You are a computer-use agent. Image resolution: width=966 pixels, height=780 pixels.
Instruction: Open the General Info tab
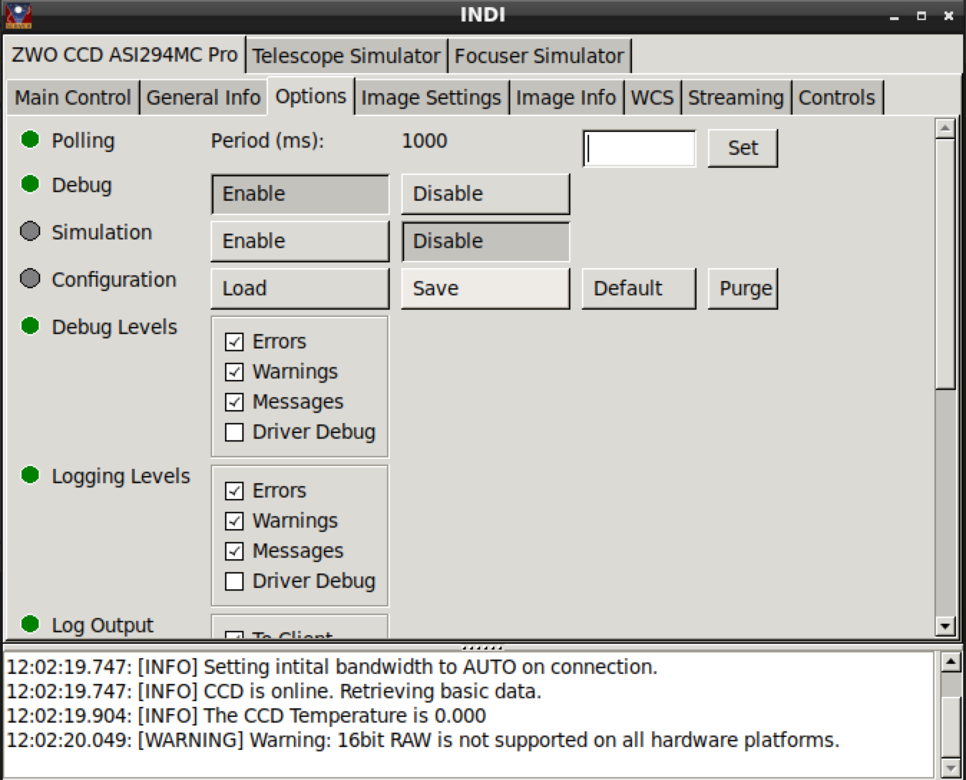[204, 97]
